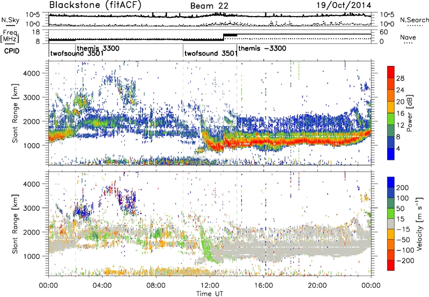Click 1000 tick on power panel range axis
Viewport: 429px width, 297px height.
pyautogui.click(x=31, y=145)
